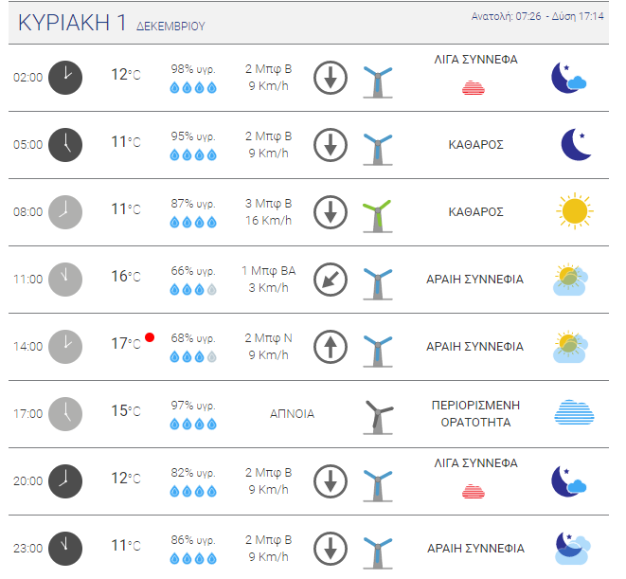This screenshot has height=579, width=626.
Task: Click the humidity droplets at 11:00
Action: [x=192, y=290]
